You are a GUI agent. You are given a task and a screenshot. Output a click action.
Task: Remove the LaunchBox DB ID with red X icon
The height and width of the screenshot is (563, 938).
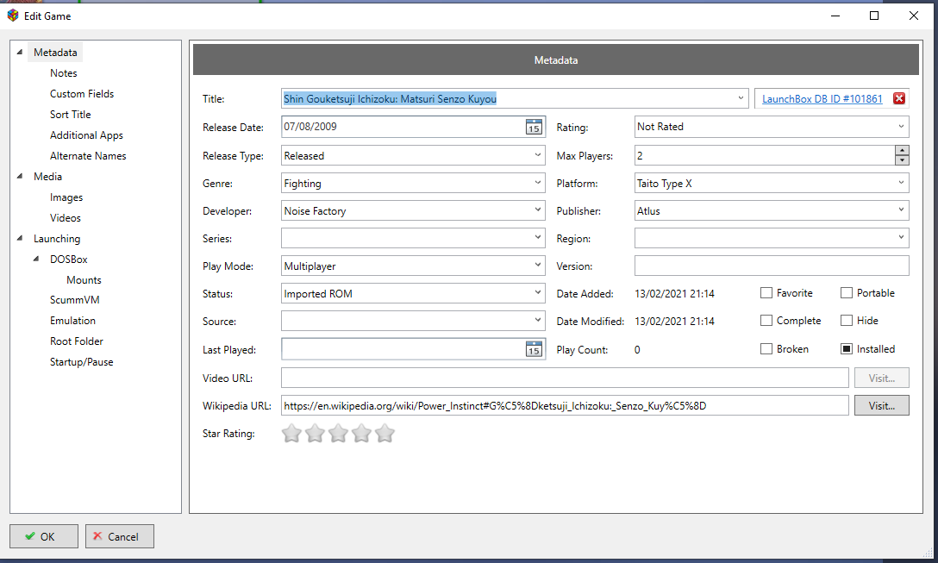coord(898,99)
